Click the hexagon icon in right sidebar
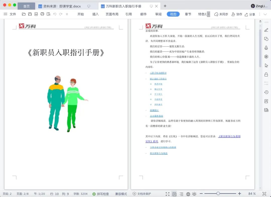 (x=266, y=56)
